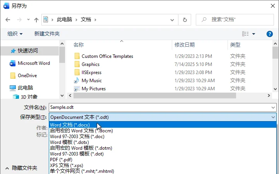
Task: Click the file list scroll down arrow
Action: pyautogui.click(x=275, y=89)
